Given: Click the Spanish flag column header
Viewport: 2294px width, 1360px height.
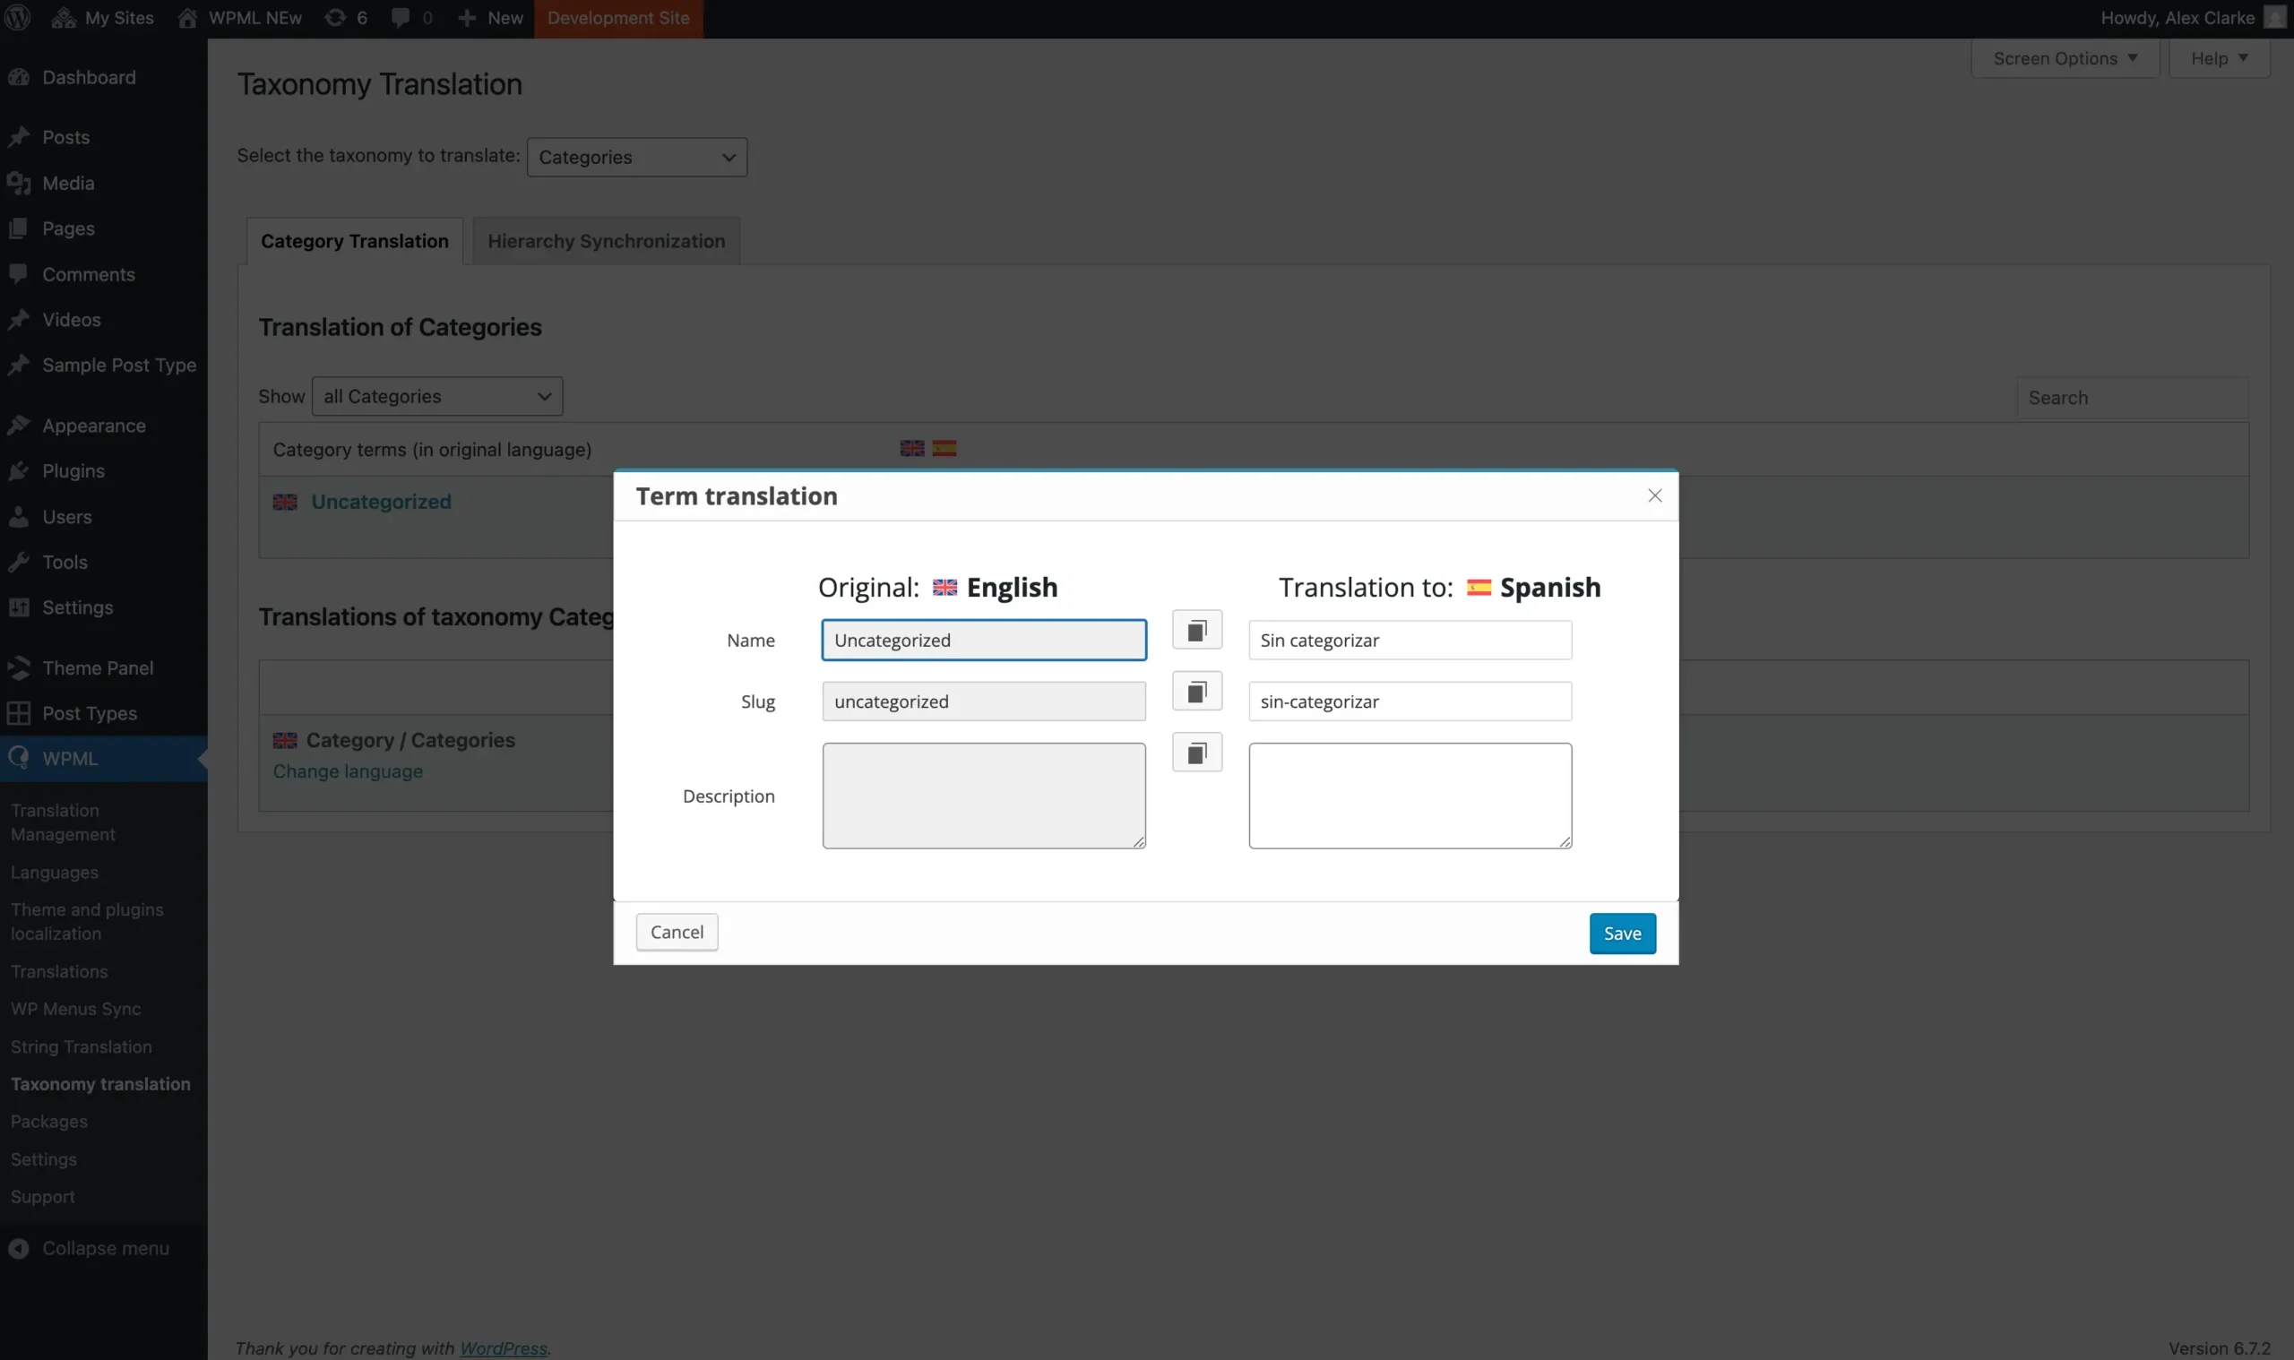Looking at the screenshot, I should coord(944,449).
